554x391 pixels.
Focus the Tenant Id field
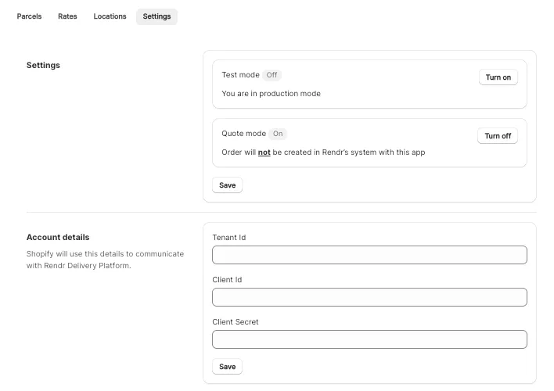tap(369, 255)
